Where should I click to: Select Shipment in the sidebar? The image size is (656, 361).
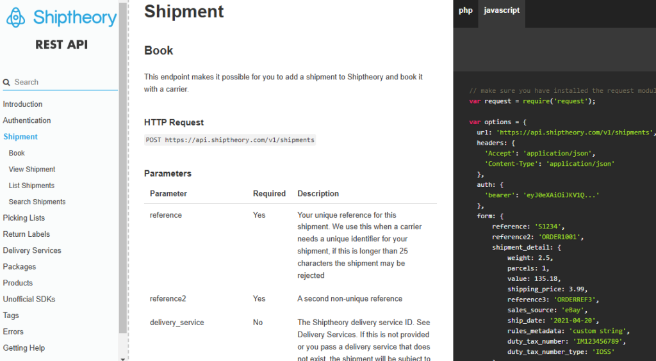[20, 136]
